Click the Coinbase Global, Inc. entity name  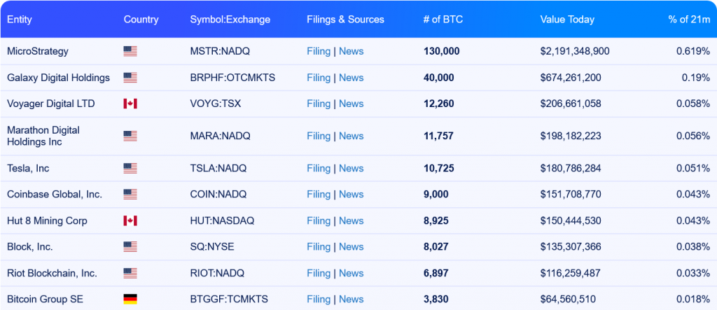pyautogui.click(x=55, y=194)
